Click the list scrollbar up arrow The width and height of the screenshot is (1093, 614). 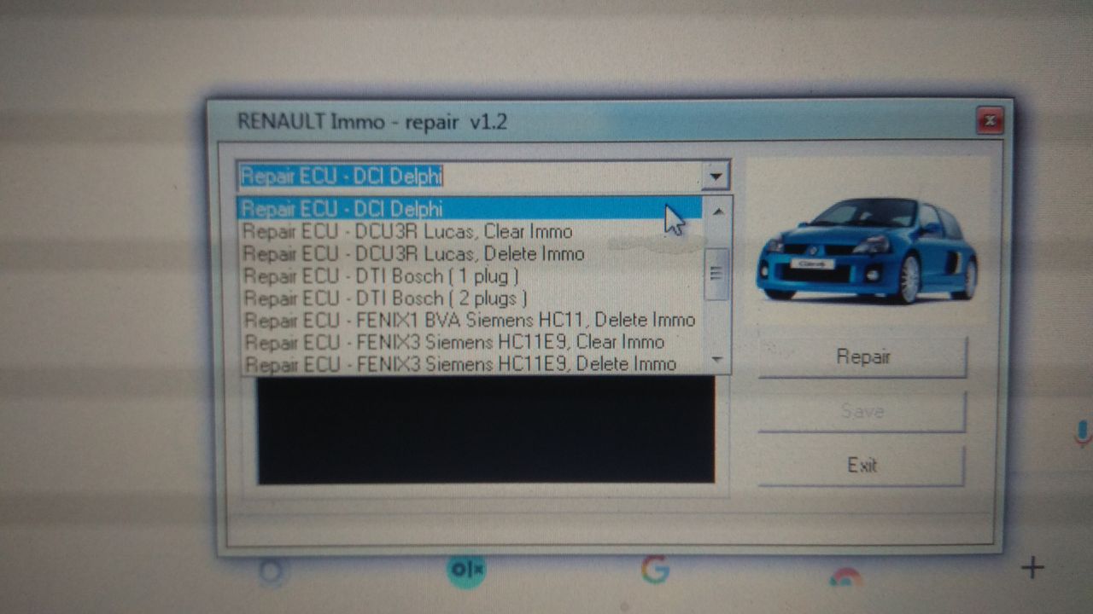click(716, 210)
